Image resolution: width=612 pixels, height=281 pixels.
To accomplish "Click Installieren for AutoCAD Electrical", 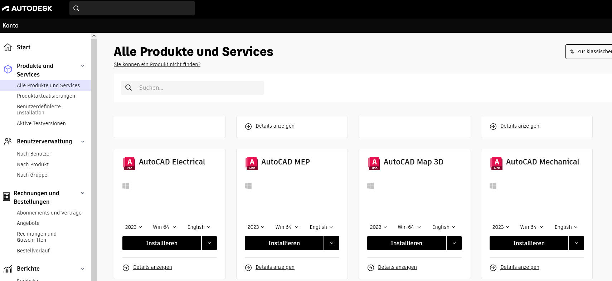I will pos(162,243).
